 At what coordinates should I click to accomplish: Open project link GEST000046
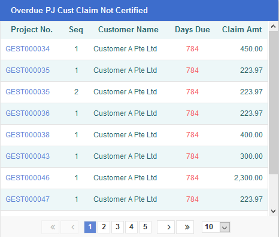28,178
